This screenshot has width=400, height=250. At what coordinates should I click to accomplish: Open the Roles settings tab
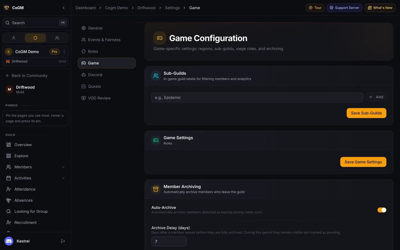tap(107, 51)
